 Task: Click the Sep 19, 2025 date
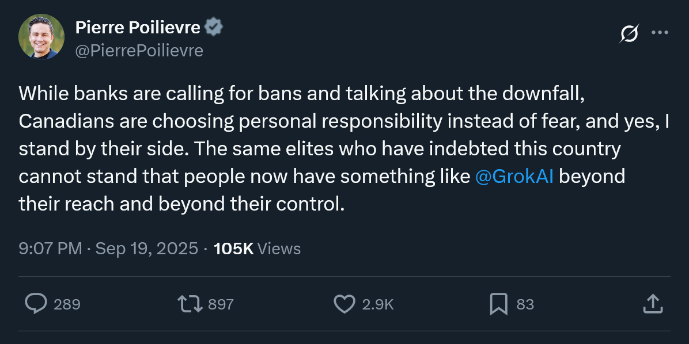point(146,249)
